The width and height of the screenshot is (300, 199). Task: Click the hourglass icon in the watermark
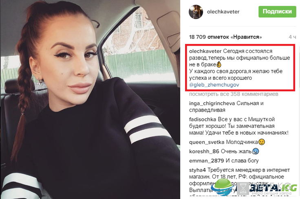pos(244,188)
